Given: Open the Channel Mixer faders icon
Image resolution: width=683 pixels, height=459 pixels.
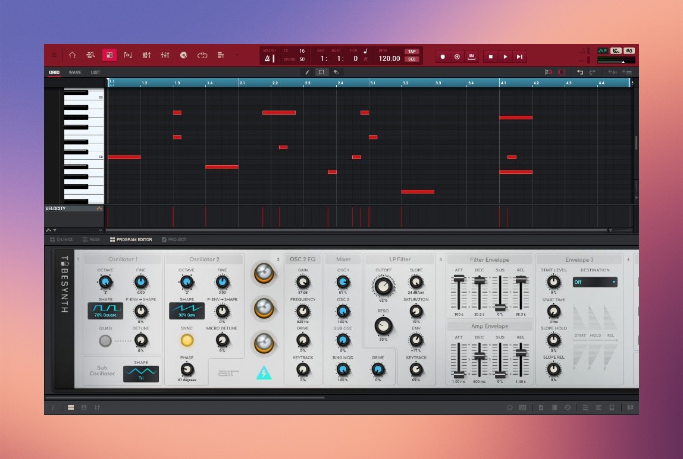Looking at the screenshot, I should 165,55.
